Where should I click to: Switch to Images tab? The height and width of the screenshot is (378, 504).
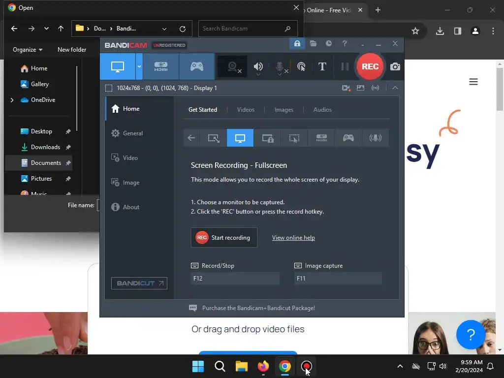284,110
